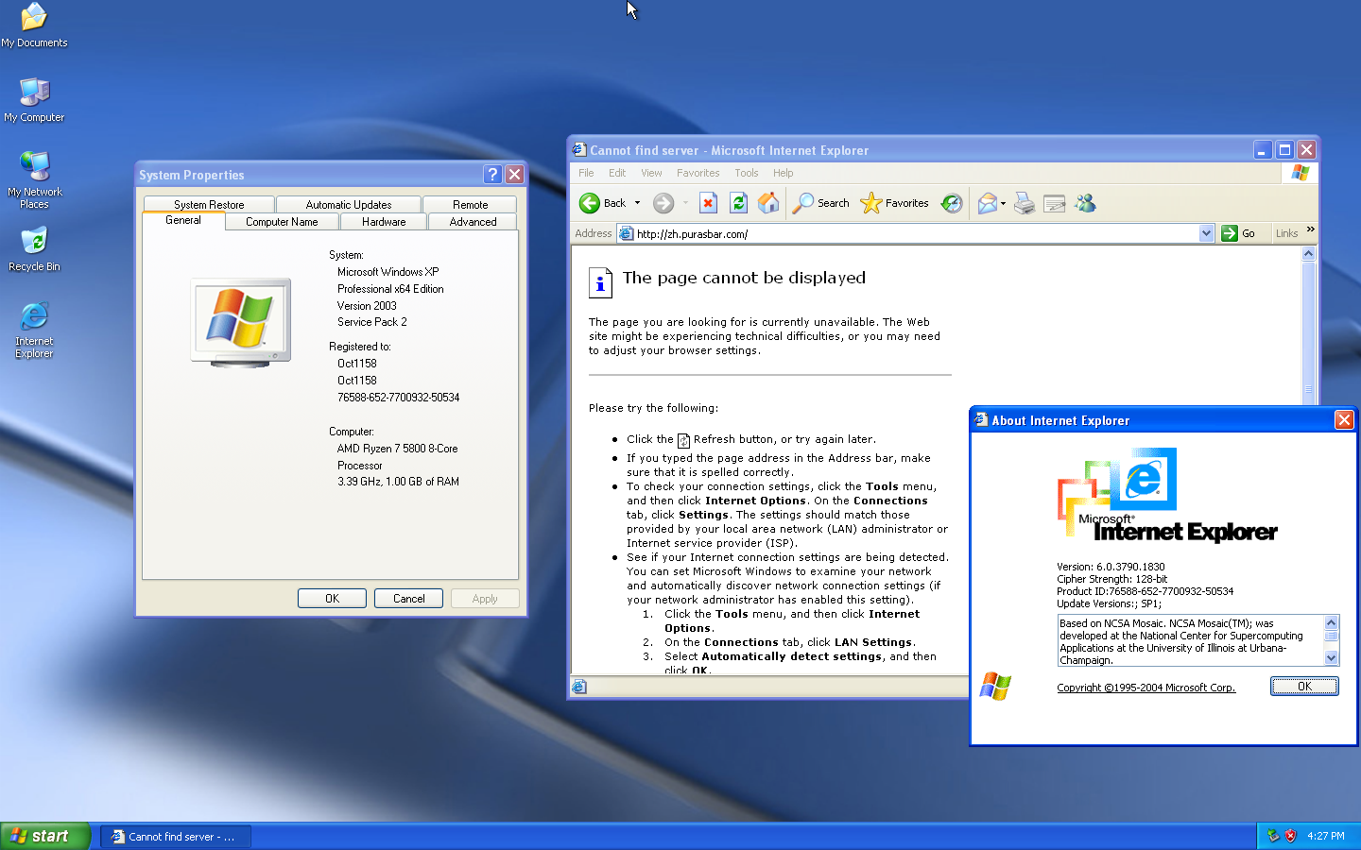Print page with printer icon

1025,203
